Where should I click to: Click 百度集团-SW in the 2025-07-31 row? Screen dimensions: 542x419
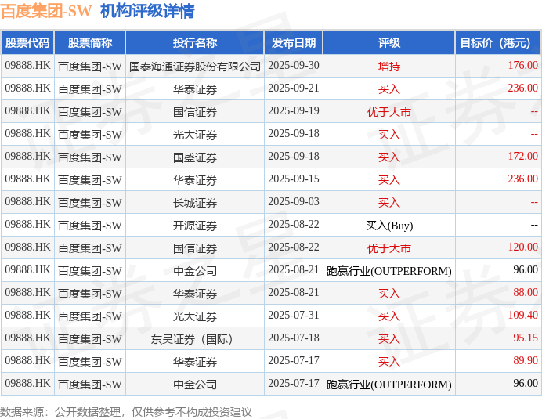(x=90, y=316)
